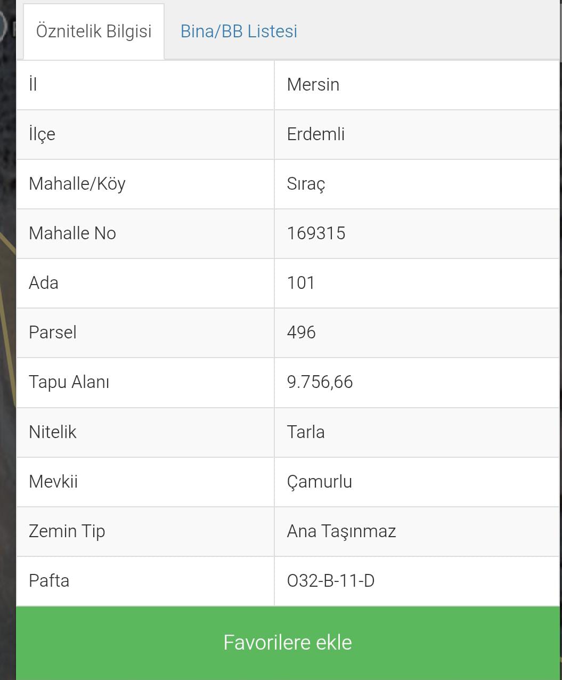Click the Tapu Alanı value 9.756,66
The width and height of the screenshot is (562, 680).
pyautogui.click(x=417, y=383)
